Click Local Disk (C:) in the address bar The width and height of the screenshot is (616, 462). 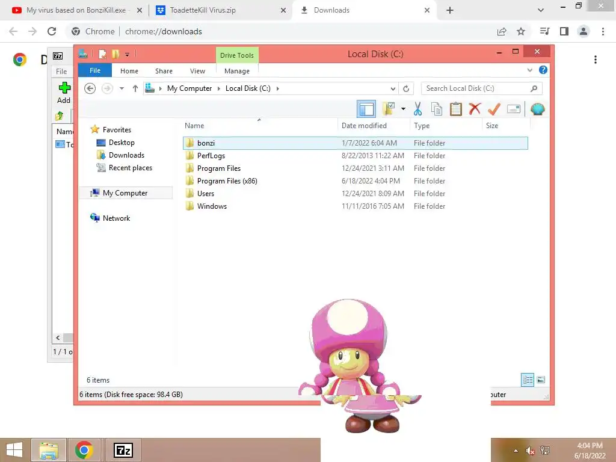(248, 88)
